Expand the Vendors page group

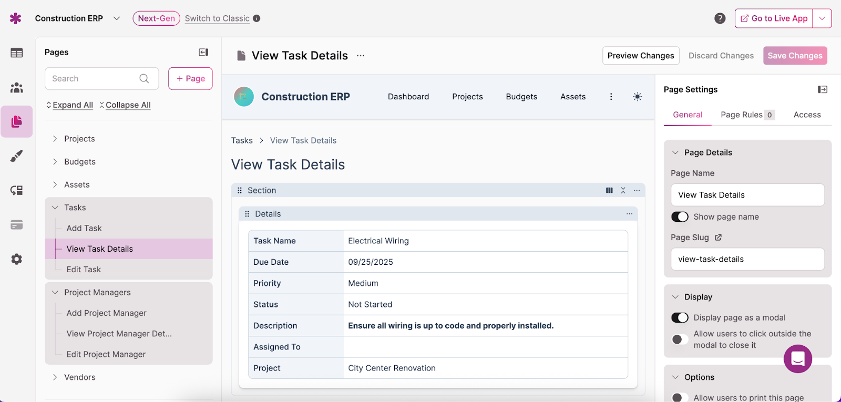tap(55, 377)
